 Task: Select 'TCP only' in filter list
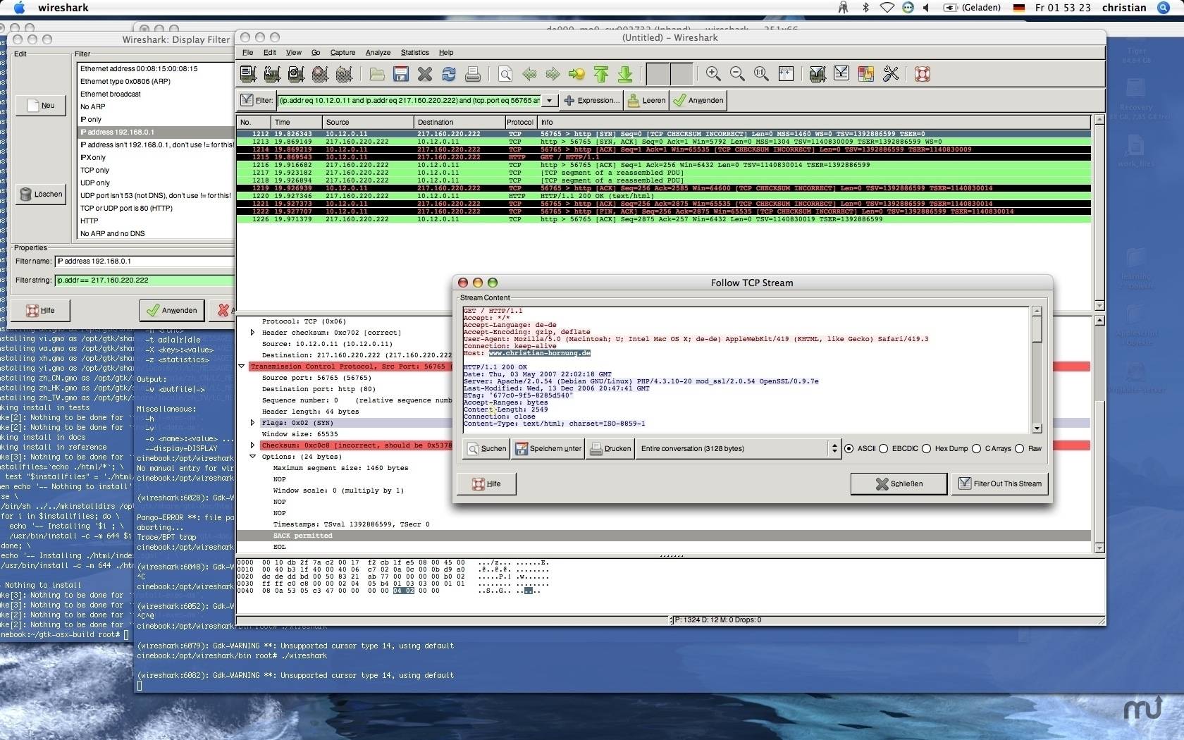(x=94, y=171)
